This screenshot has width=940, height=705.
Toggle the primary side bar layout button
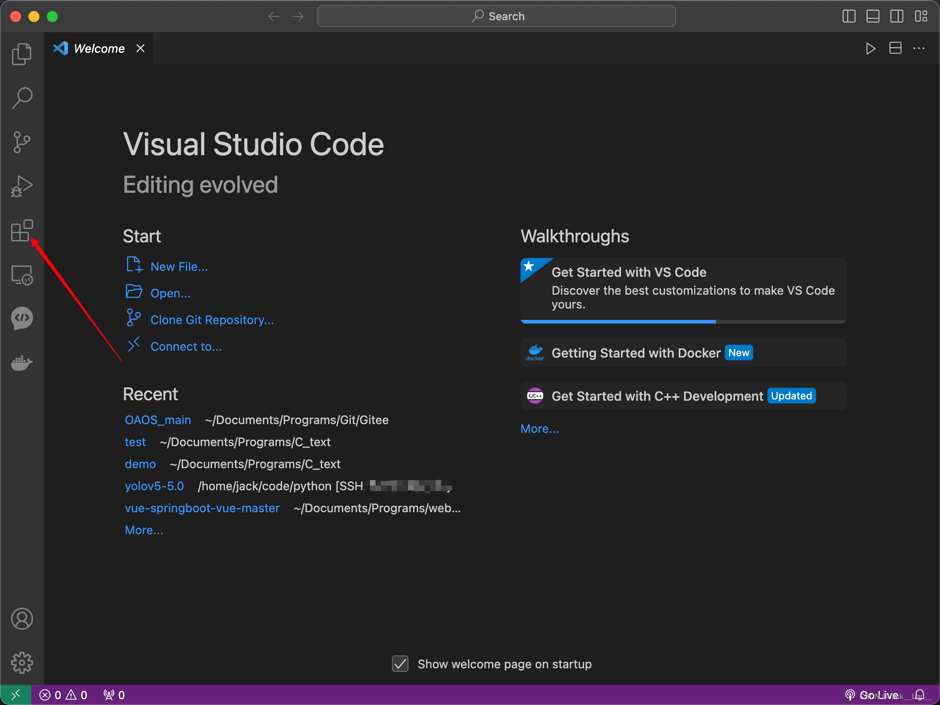pos(849,17)
